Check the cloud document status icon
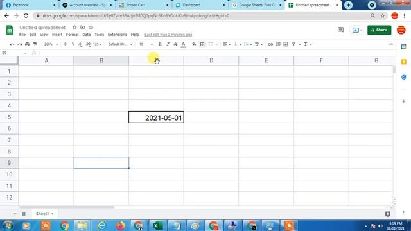The height and width of the screenshot is (231, 411). 91,27
